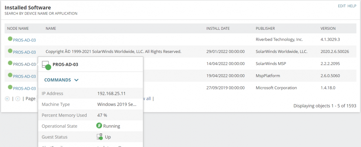Image resolution: width=361 pixels, height=147 pixels.
Task: Sort by the INSTALL DATE column header
Action: (218, 29)
